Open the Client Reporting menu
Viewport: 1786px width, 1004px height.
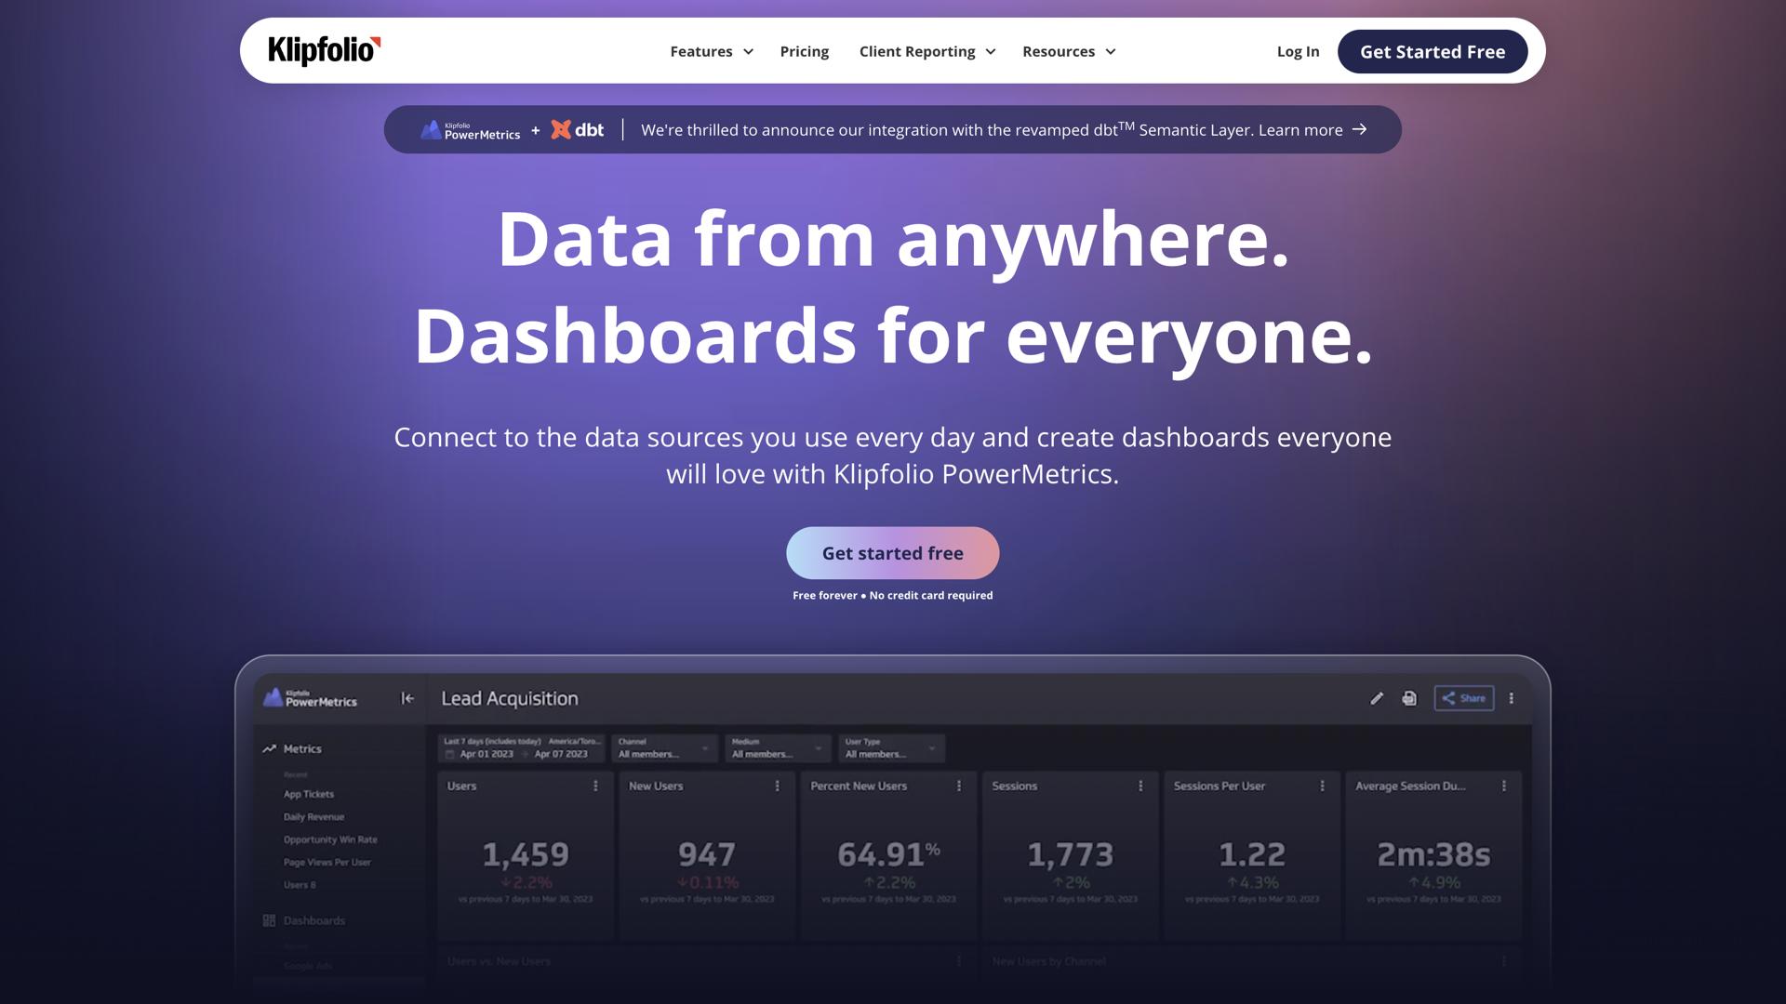click(x=925, y=51)
